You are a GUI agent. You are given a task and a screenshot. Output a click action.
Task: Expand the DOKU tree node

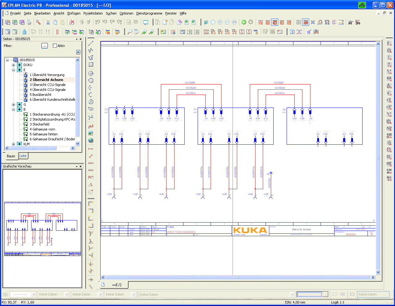point(13,65)
